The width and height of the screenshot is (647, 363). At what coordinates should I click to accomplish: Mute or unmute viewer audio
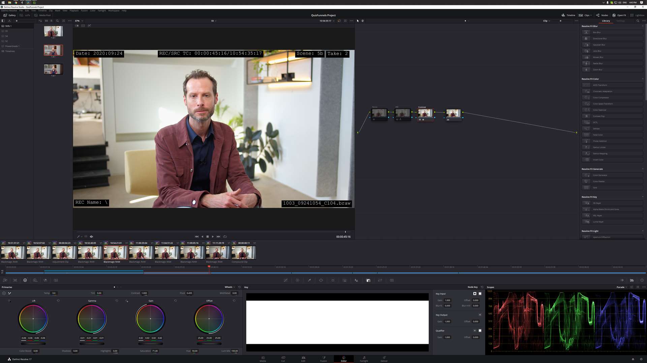click(91, 237)
